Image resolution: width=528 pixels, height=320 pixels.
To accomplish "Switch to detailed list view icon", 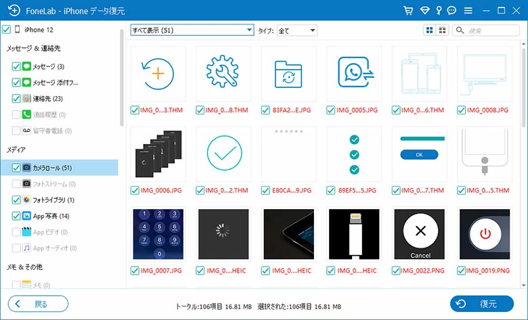I will point(443,30).
